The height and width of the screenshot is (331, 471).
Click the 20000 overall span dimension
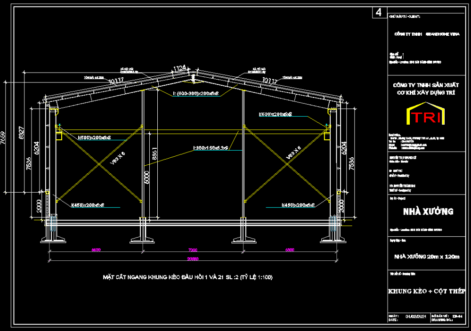pyautogui.click(x=193, y=258)
